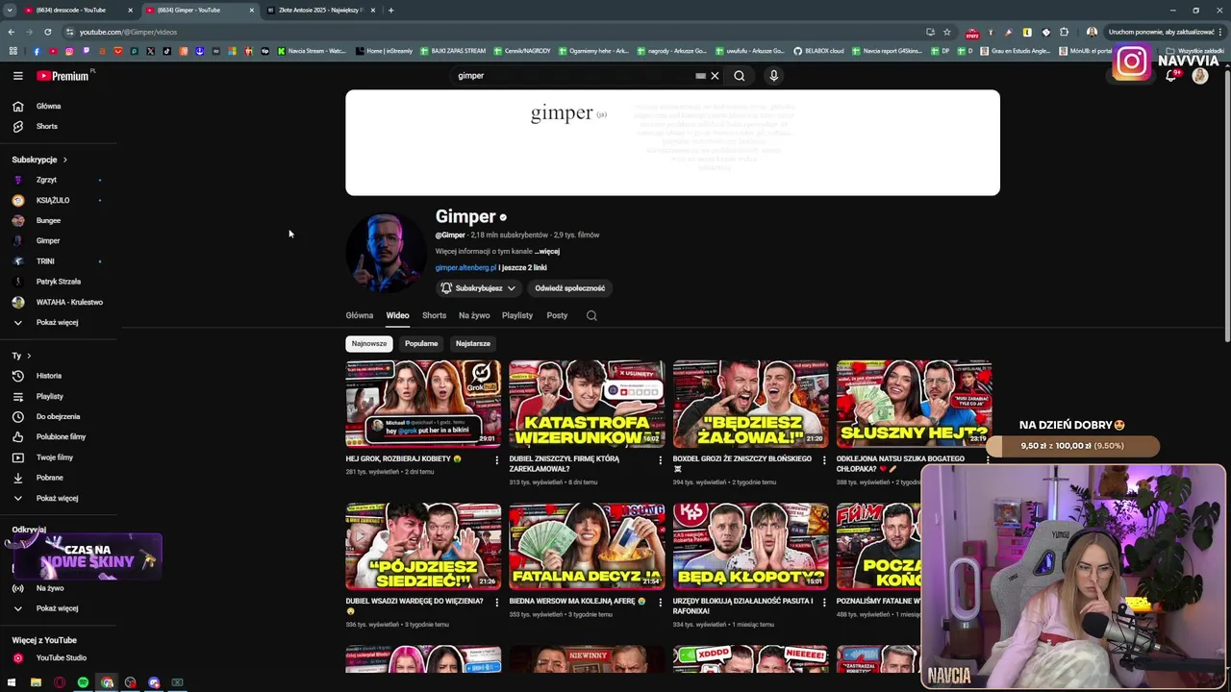Click Odwiedź społeczność button

tap(570, 288)
